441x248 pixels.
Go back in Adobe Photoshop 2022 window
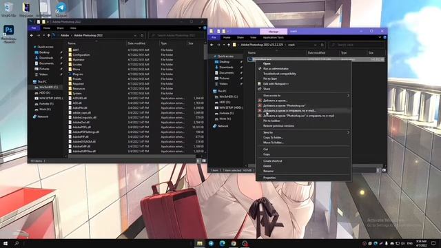coord(32,35)
